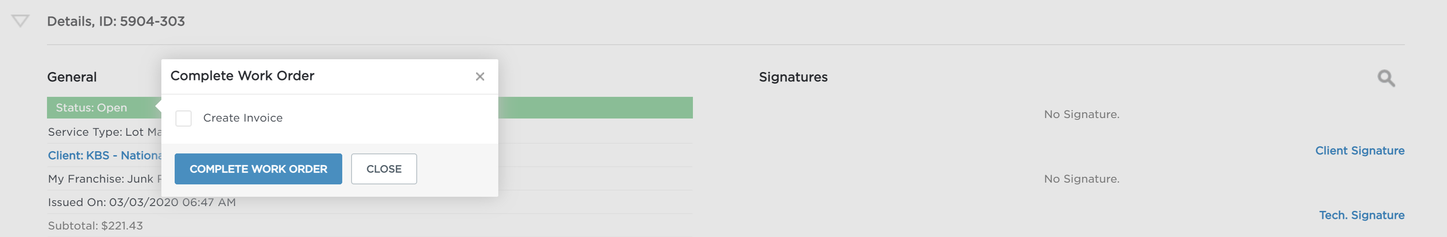
Task: Tick the Create Invoice checkbox
Action: (184, 118)
